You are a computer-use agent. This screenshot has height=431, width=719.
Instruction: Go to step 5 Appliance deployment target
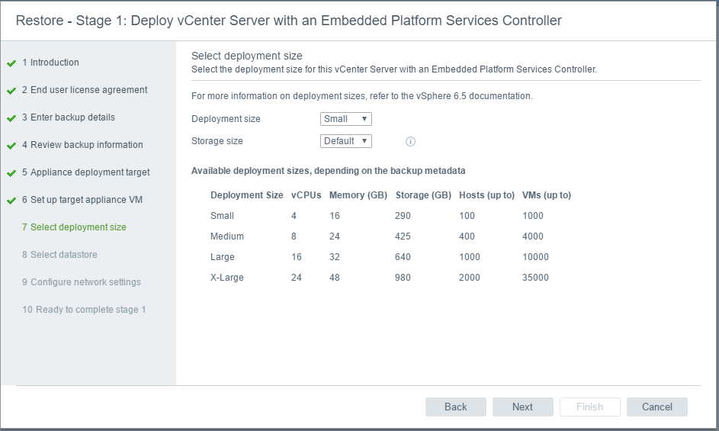85,172
